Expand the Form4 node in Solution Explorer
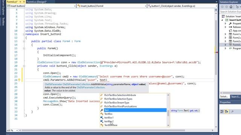 tap(226, 45)
